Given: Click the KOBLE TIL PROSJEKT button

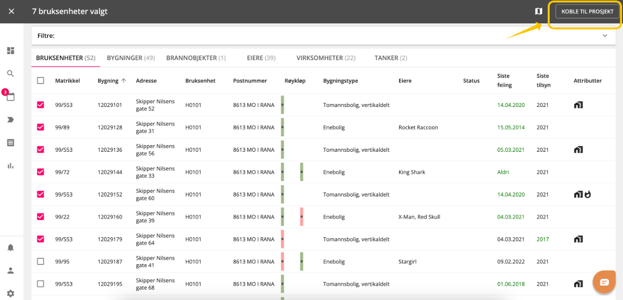Looking at the screenshot, I should pyautogui.click(x=587, y=11).
